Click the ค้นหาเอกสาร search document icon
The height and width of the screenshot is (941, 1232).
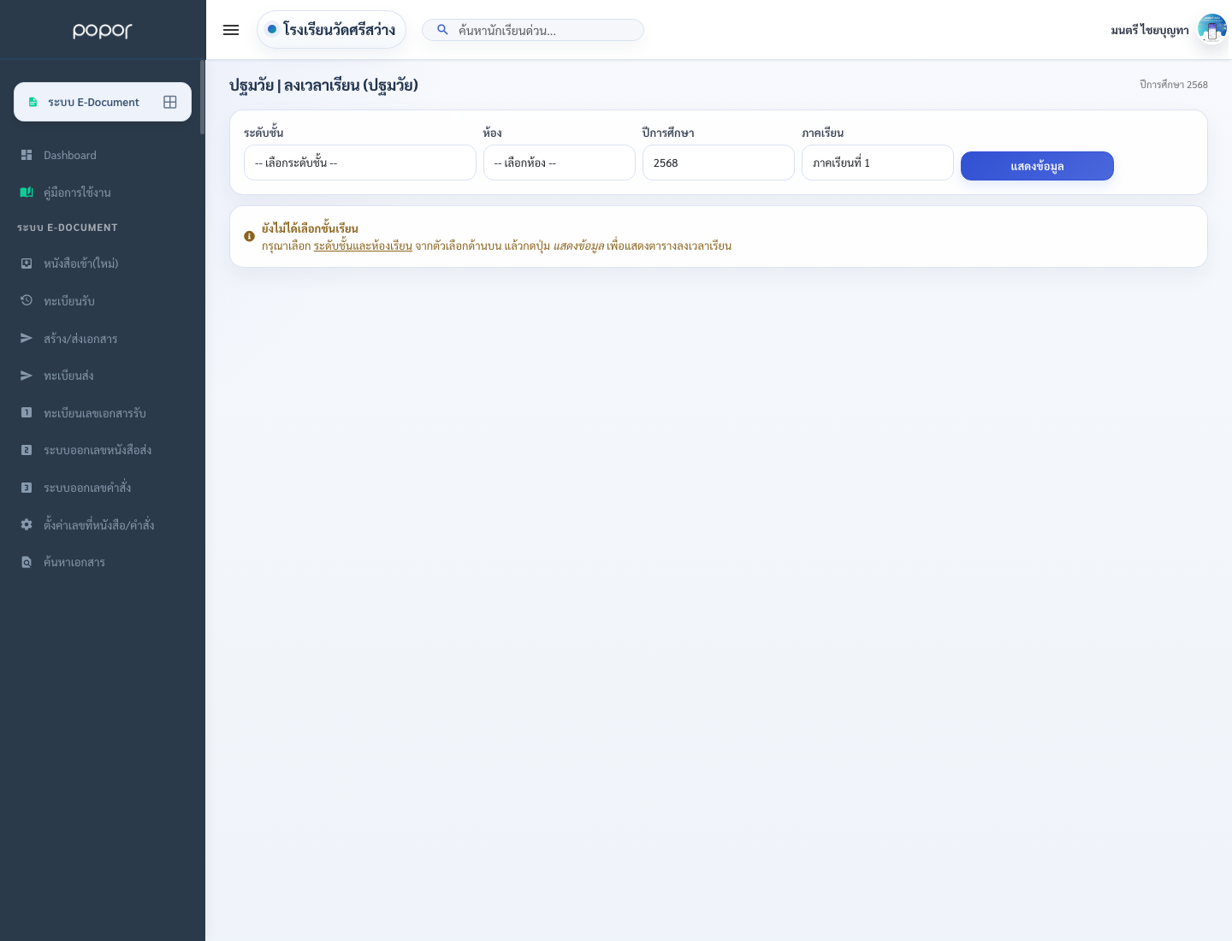pyautogui.click(x=27, y=562)
